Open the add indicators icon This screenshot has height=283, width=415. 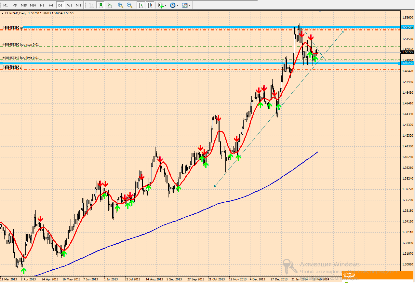[161, 5]
